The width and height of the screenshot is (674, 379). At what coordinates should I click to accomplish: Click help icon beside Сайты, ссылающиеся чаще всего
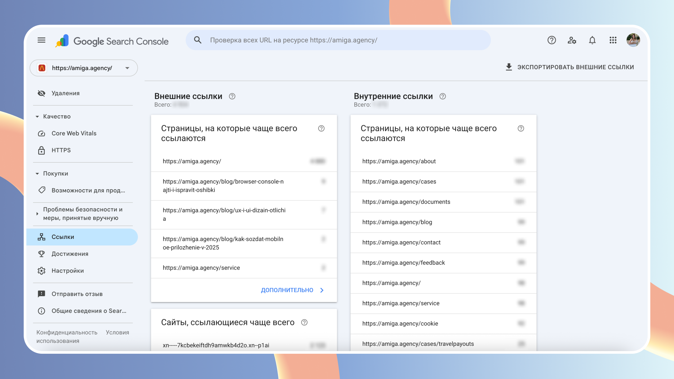[304, 322]
